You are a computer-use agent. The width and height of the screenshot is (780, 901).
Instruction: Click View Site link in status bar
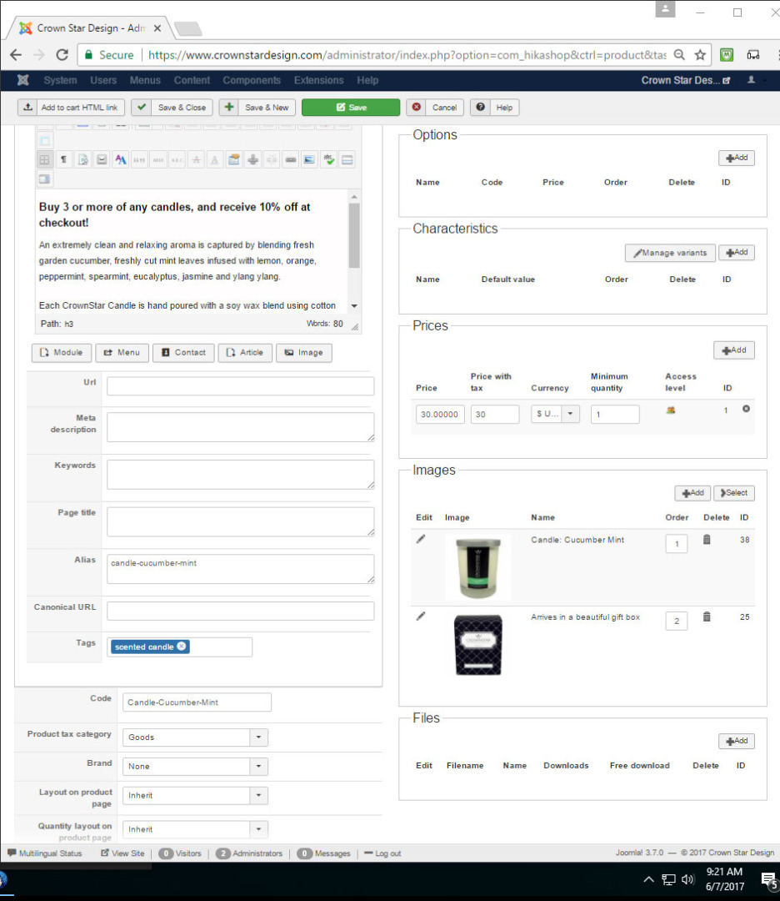pyautogui.click(x=122, y=853)
